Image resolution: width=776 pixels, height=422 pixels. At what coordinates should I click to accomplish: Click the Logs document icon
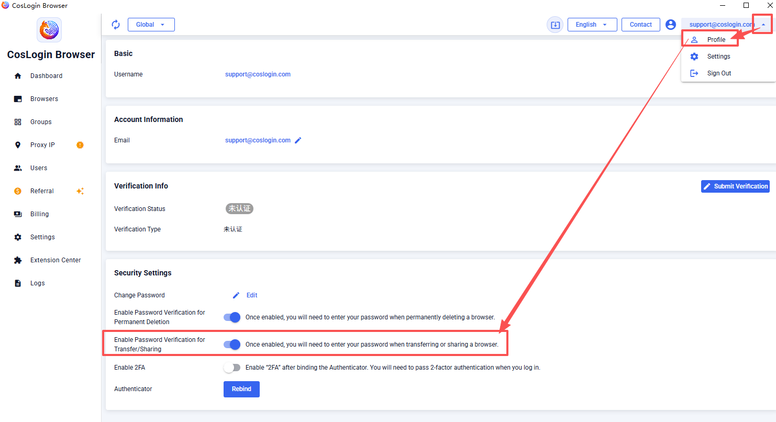[x=18, y=283]
